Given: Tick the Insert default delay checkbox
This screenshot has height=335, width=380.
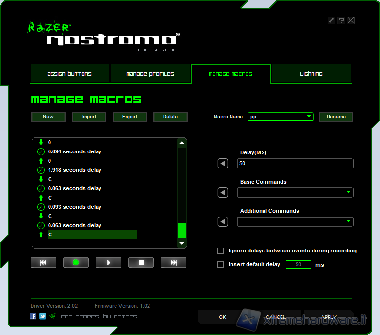Looking at the screenshot, I should (221, 265).
